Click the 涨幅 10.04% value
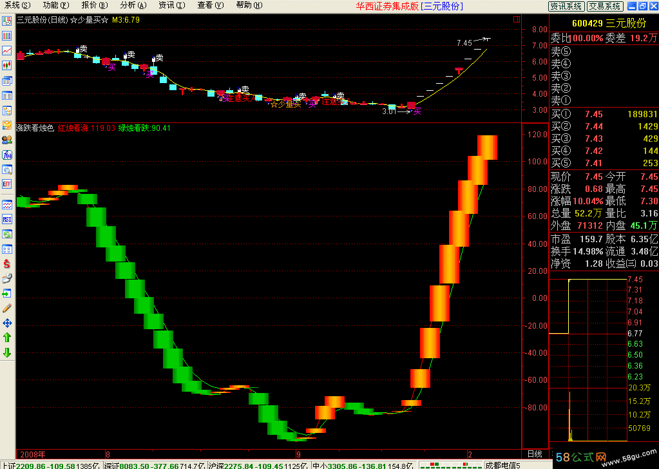The image size is (659, 469). point(588,201)
